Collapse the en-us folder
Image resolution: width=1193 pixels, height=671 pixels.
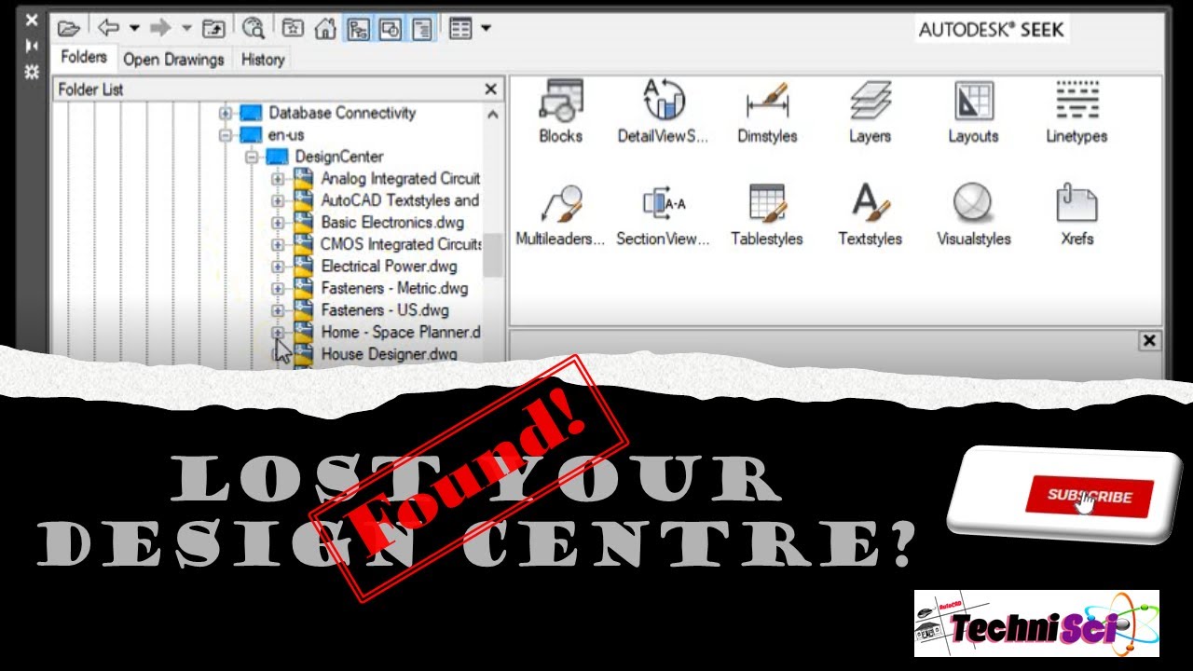(226, 135)
